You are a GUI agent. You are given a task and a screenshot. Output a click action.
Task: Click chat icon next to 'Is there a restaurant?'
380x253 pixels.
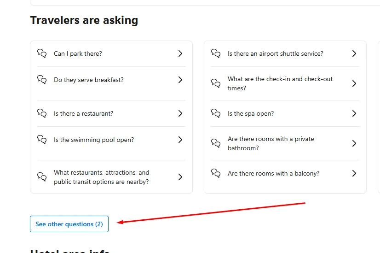click(x=42, y=113)
